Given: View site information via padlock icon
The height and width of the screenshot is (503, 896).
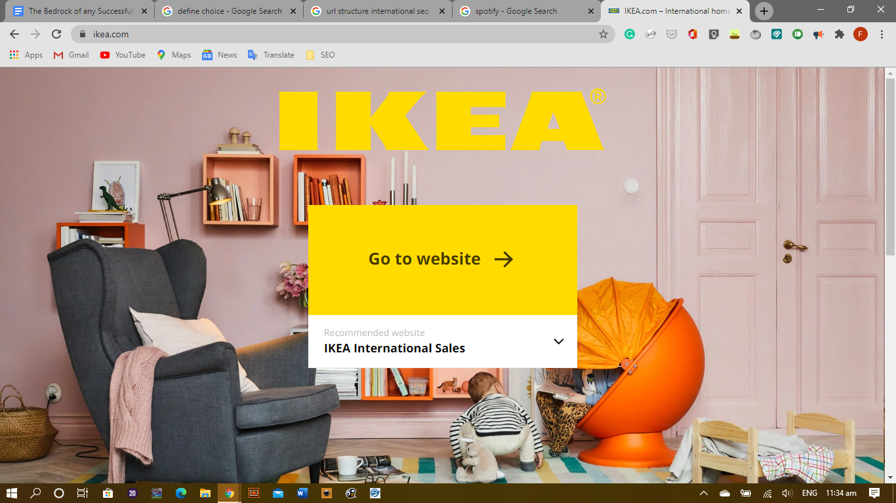Looking at the screenshot, I should 83,34.
